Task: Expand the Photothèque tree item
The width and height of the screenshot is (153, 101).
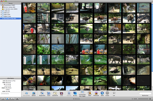Action: [x=1, y=5]
